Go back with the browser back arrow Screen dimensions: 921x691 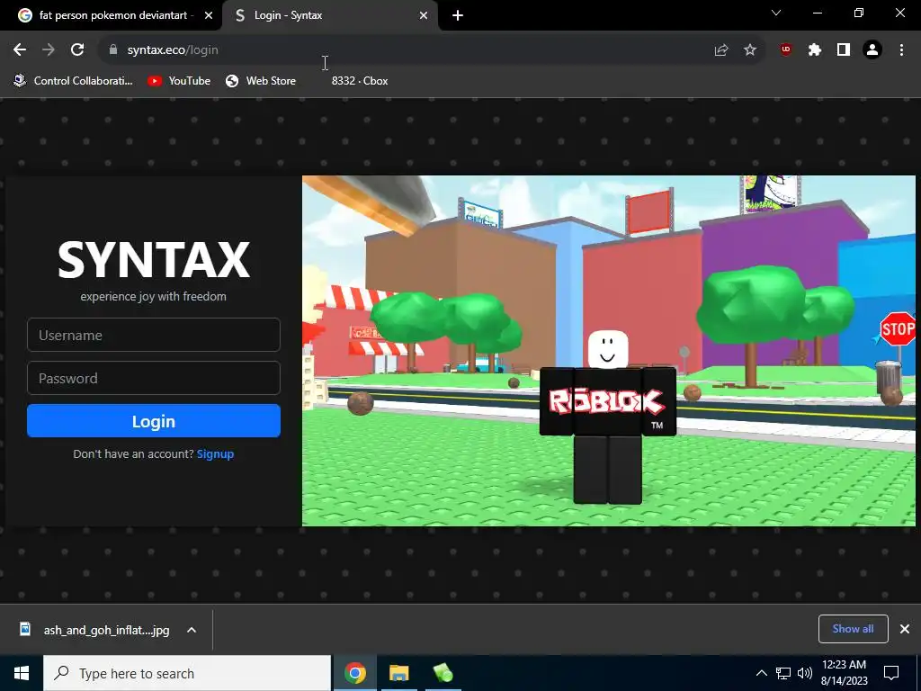pyautogui.click(x=20, y=50)
